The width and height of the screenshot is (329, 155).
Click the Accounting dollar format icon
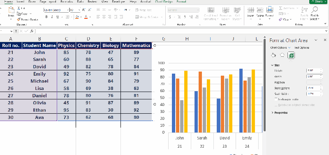[170, 17]
